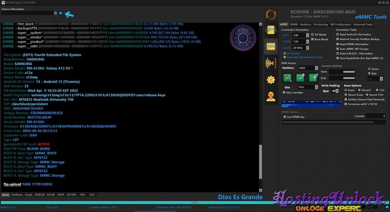The image size is (390, 212).
Task: Select the eMMC tab
Action: pyautogui.click(x=284, y=24)
